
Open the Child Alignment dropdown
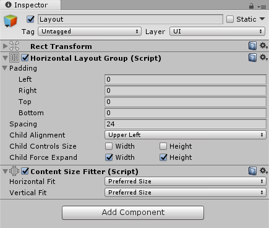pos(186,135)
